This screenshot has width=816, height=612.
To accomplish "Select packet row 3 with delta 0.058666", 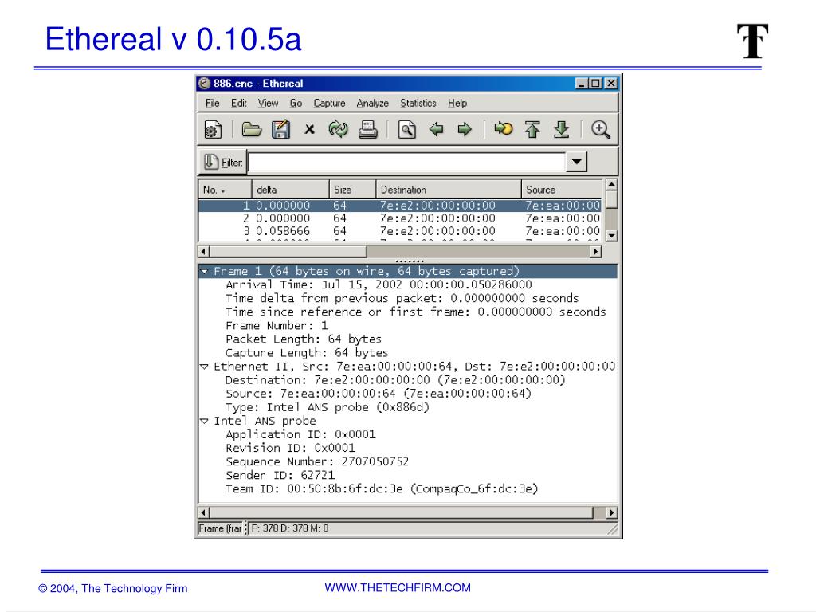I will (x=400, y=230).
